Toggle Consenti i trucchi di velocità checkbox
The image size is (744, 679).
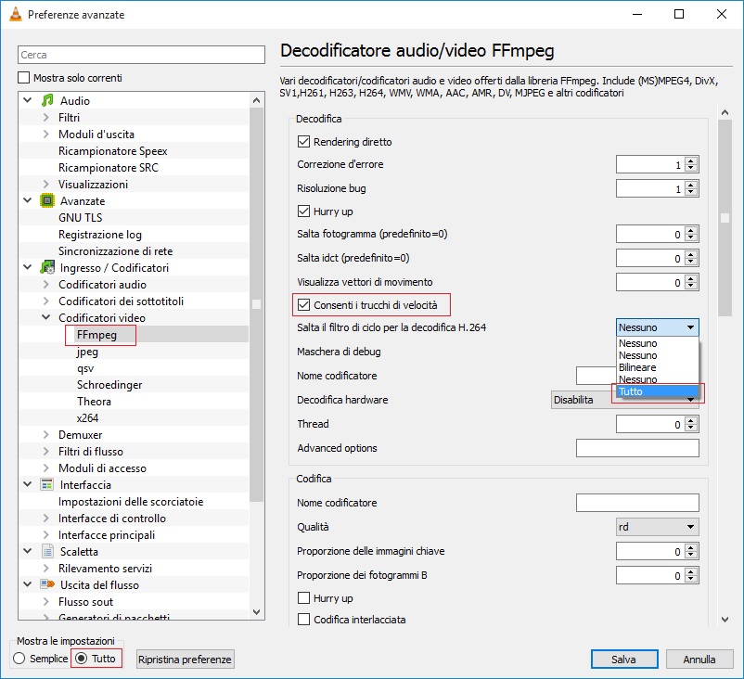point(303,304)
